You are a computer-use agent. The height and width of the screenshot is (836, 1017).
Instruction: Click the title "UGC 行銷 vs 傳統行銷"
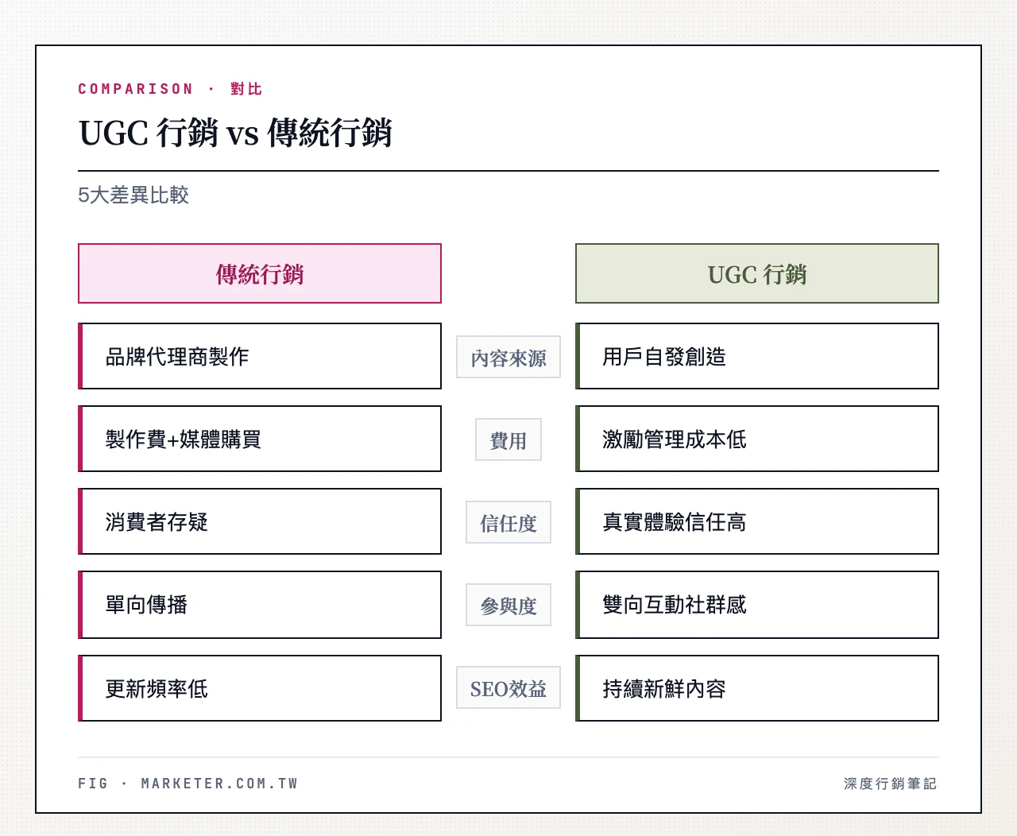click(x=235, y=133)
